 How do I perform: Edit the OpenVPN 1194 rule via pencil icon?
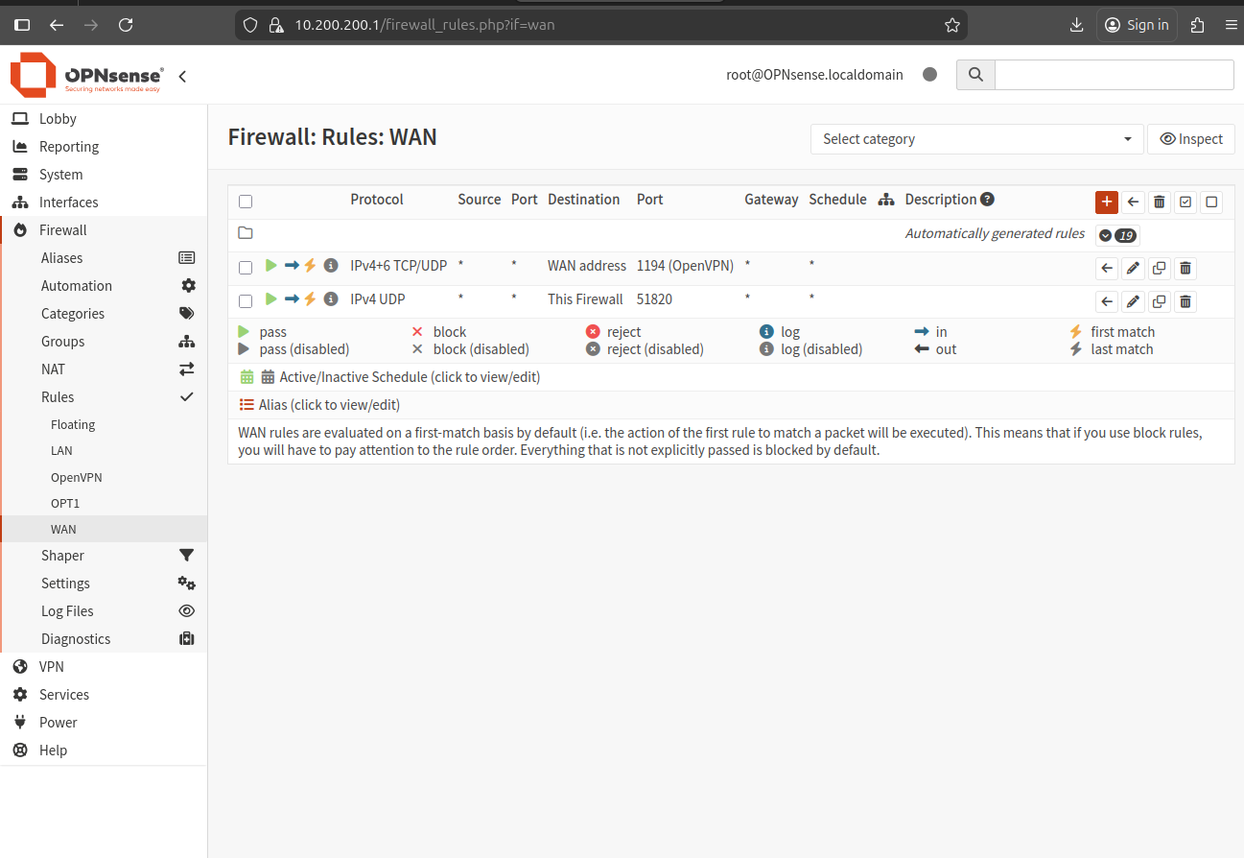(1133, 267)
